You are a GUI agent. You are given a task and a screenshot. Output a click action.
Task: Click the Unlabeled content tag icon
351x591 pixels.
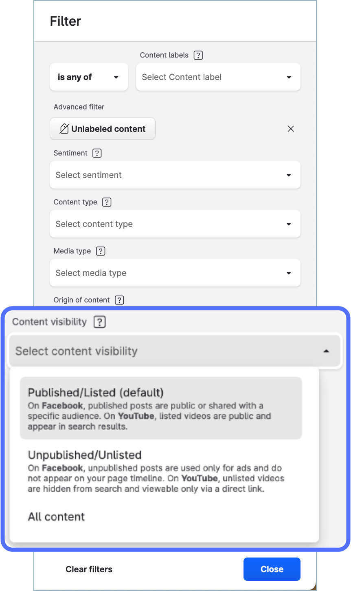click(64, 129)
